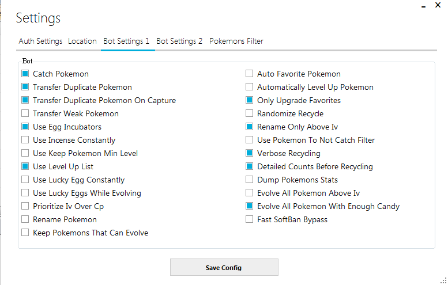Check Keep Pokemons That Can Evolve
This screenshot has width=448, height=285.
[x=25, y=233]
